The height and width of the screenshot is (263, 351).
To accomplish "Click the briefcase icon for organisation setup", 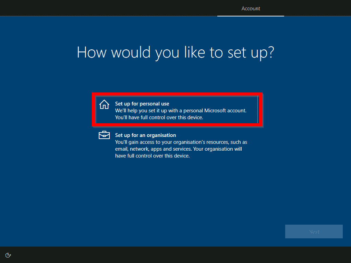I will tap(104, 135).
